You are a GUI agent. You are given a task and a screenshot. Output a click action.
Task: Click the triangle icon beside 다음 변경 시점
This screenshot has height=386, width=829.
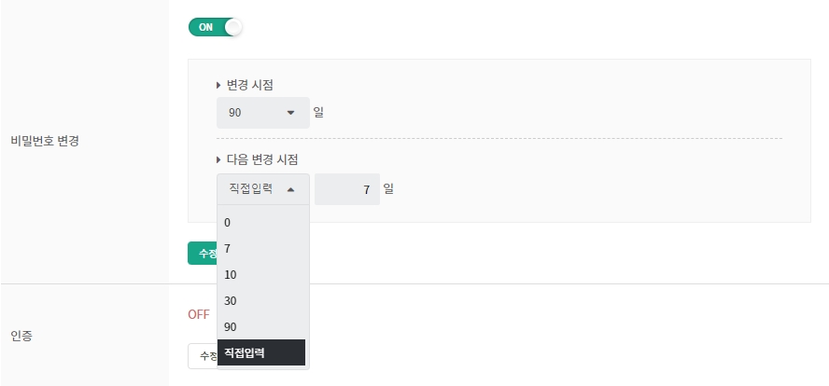218,159
